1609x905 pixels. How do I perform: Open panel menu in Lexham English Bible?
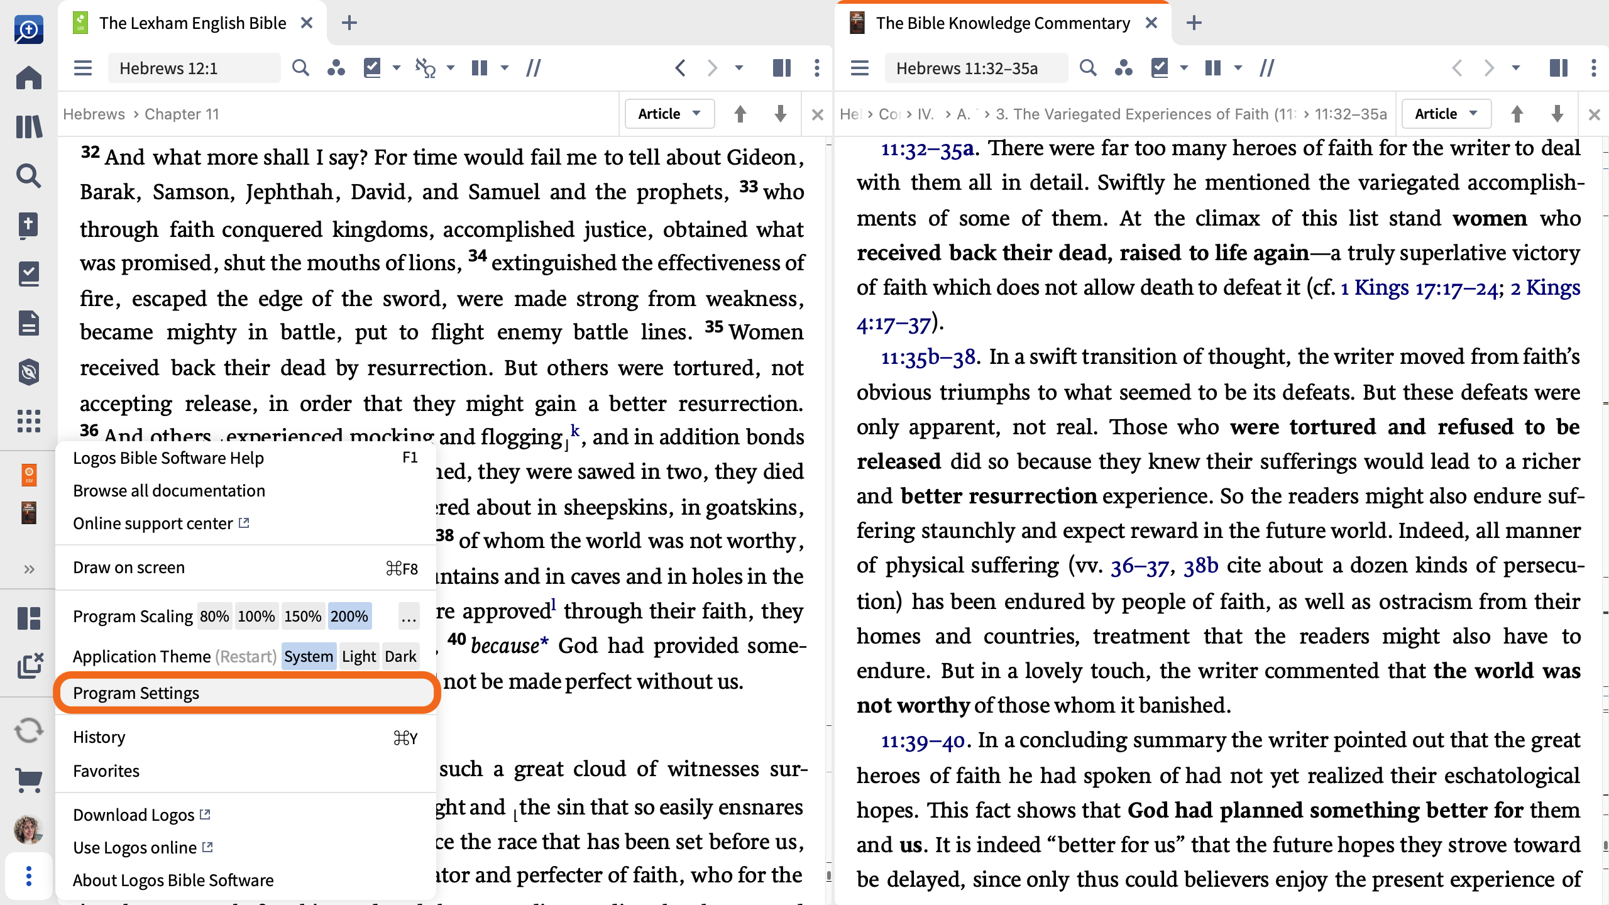click(x=83, y=68)
